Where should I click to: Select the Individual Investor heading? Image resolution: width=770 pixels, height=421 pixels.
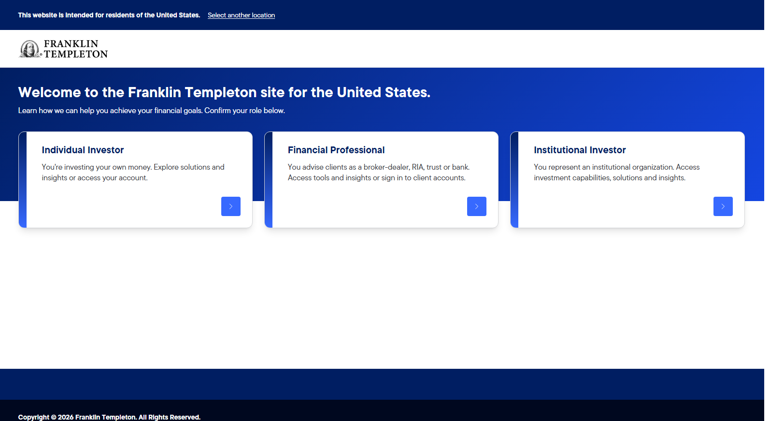coord(83,150)
